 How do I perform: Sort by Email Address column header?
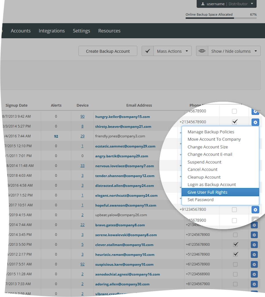click(139, 105)
